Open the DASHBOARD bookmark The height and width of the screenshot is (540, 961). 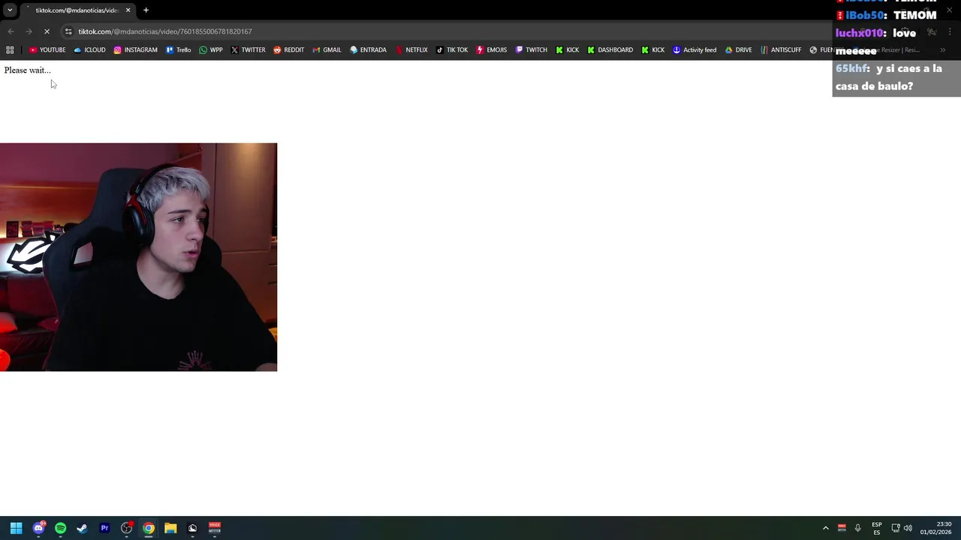pos(610,50)
